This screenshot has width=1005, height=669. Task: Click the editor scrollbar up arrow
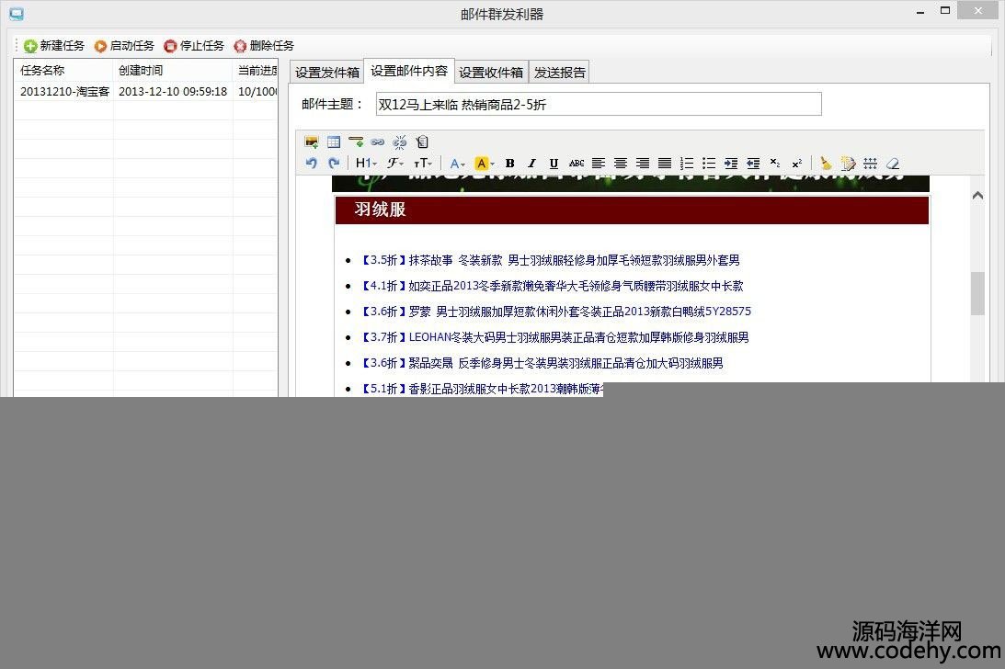click(x=977, y=196)
